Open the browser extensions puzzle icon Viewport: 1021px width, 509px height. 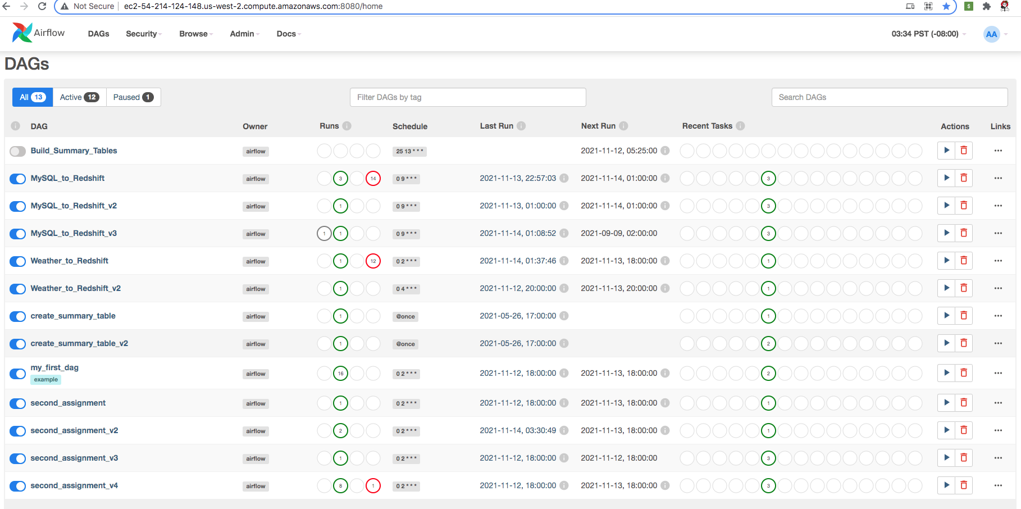point(987,6)
